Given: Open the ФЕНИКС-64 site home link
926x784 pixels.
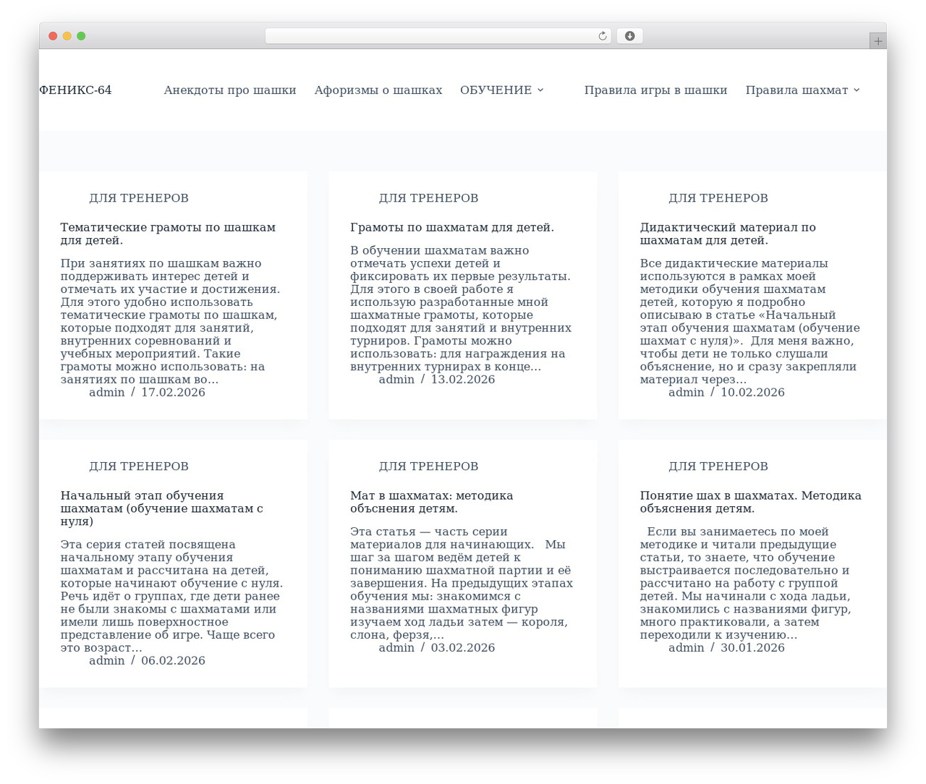Looking at the screenshot, I should coord(75,90).
